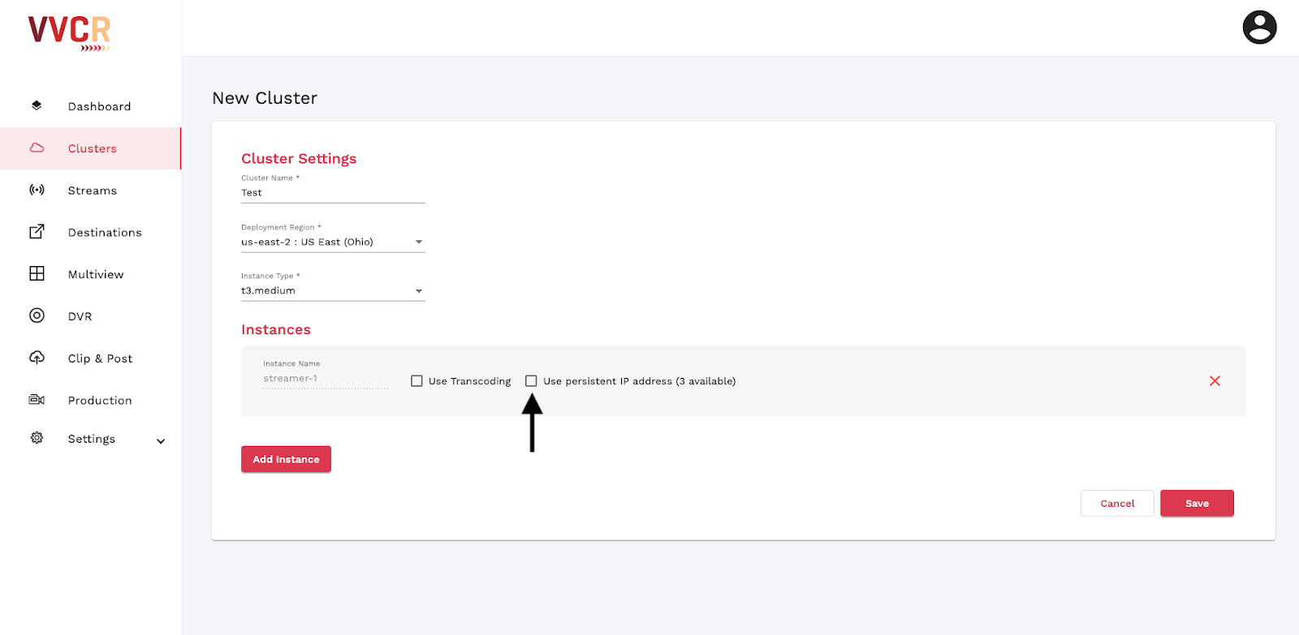Screen dimensions: 1299x635
Task: Open the Deployment Region dropdown
Action: click(x=333, y=242)
